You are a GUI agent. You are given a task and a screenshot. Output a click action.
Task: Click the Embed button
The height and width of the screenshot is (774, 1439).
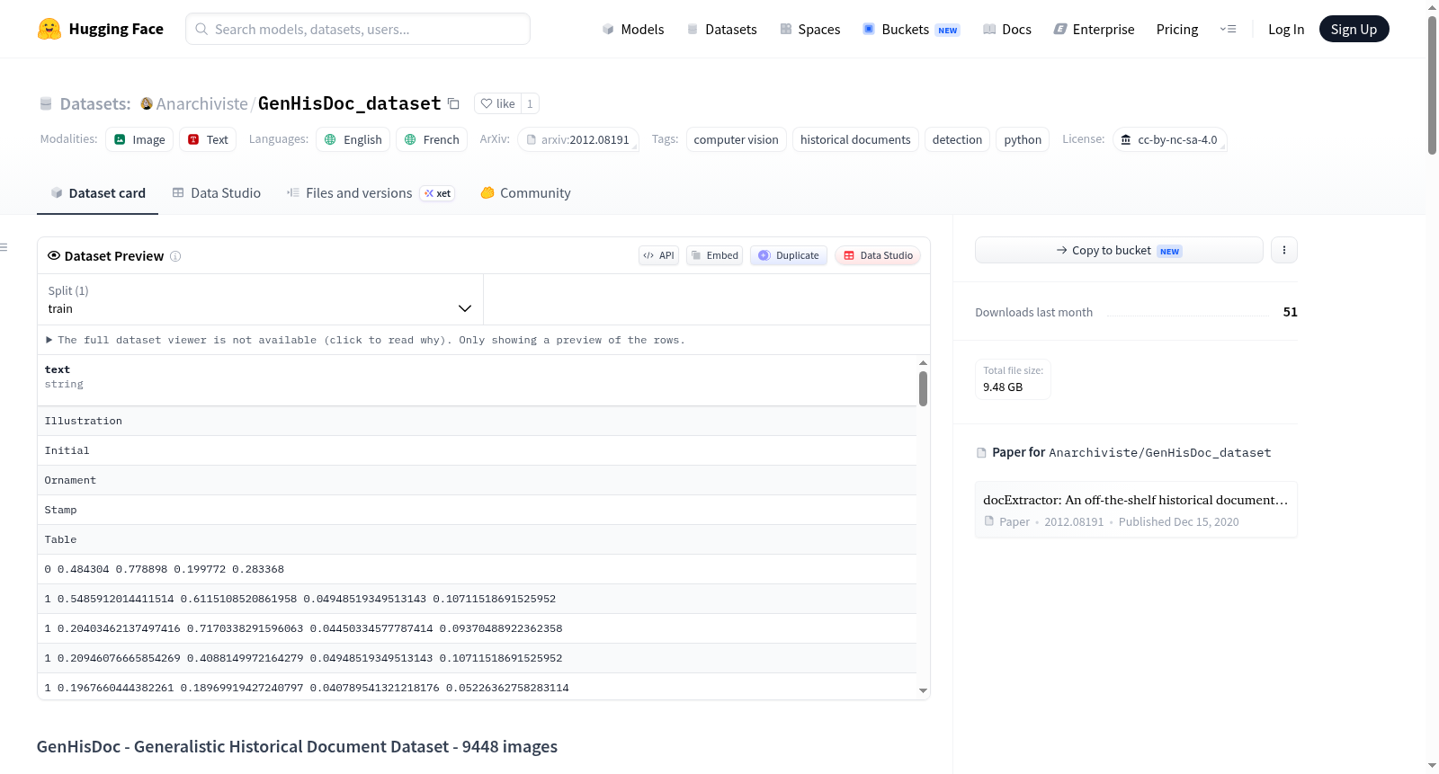[x=714, y=255]
